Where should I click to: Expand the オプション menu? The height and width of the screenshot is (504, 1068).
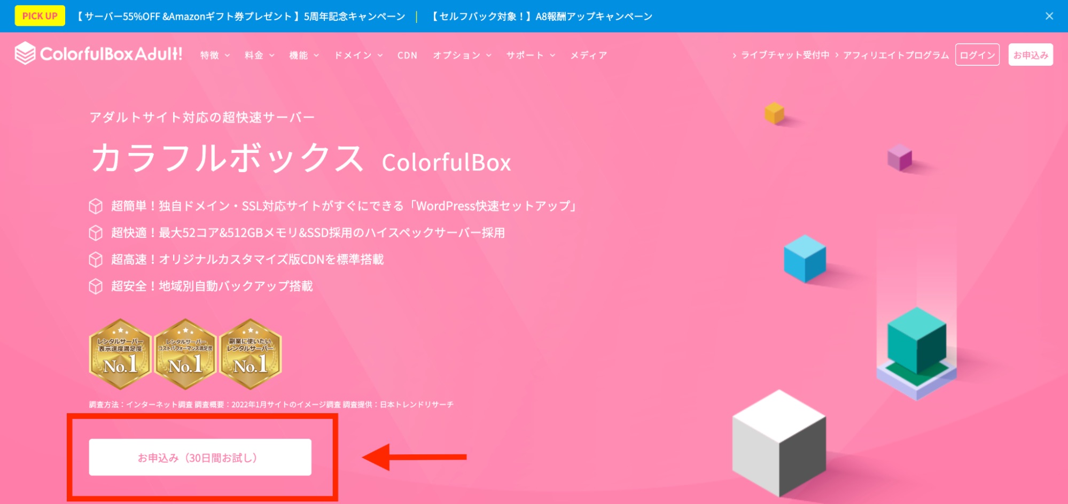[462, 55]
